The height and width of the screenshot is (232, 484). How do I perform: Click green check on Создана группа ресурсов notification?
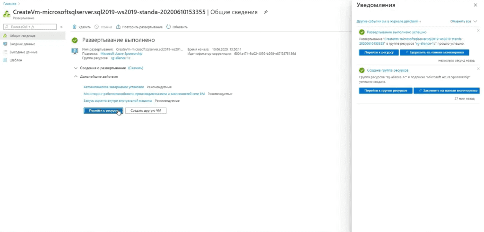click(362, 70)
